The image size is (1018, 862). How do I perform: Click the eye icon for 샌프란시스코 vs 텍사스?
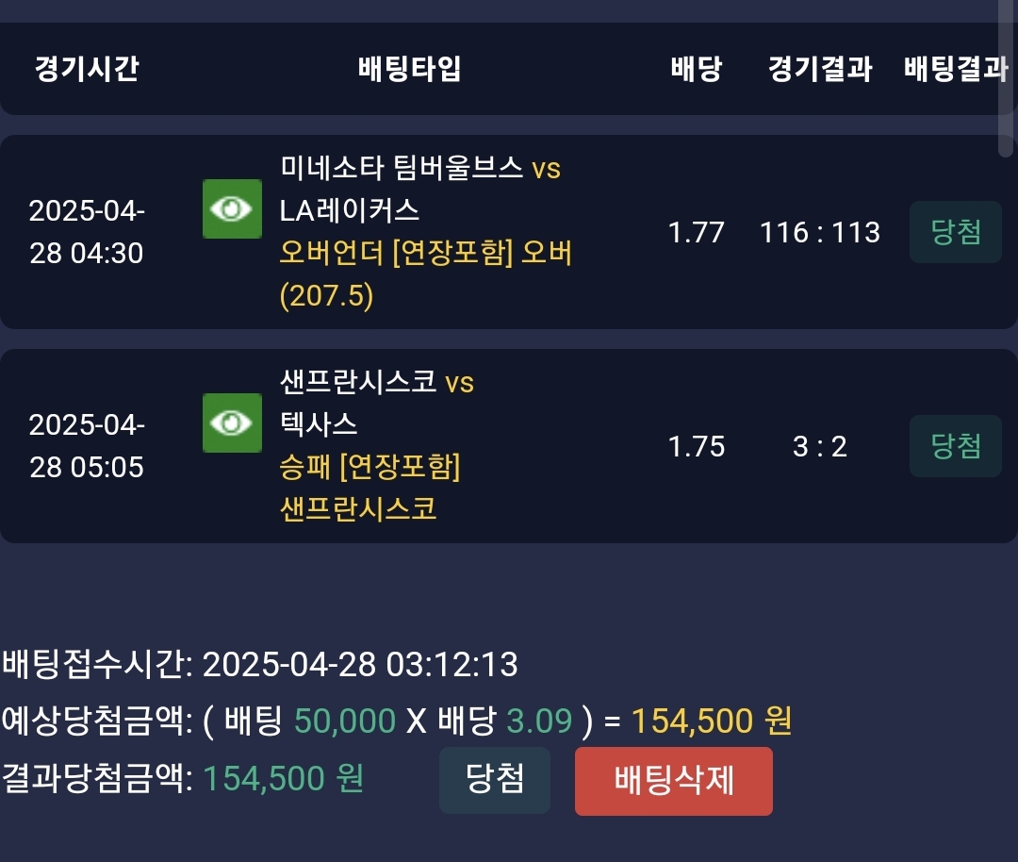[232, 423]
